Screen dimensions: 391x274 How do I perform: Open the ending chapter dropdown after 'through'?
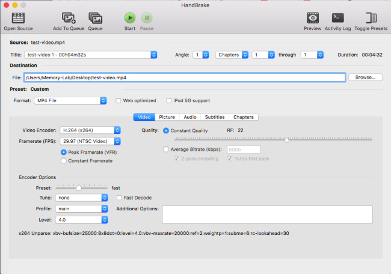coord(312,55)
